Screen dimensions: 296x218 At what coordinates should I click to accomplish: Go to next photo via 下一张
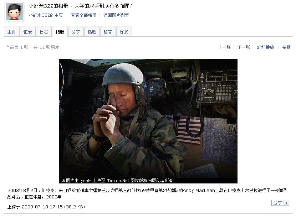tap(244, 47)
